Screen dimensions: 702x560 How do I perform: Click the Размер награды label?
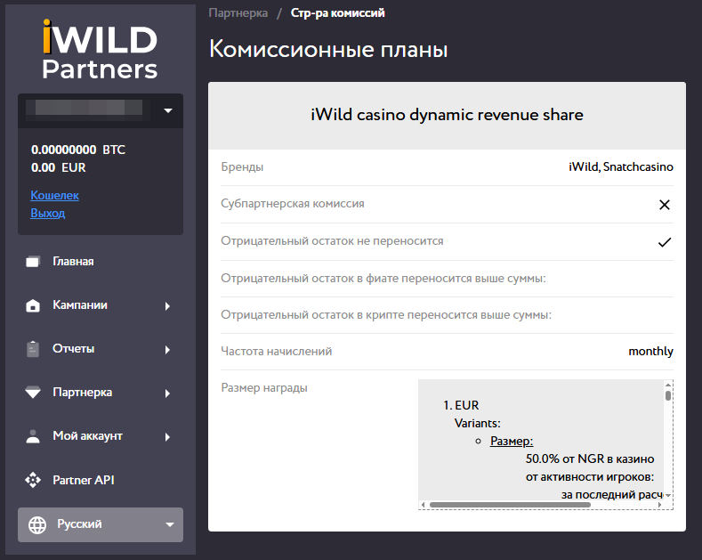pos(264,388)
